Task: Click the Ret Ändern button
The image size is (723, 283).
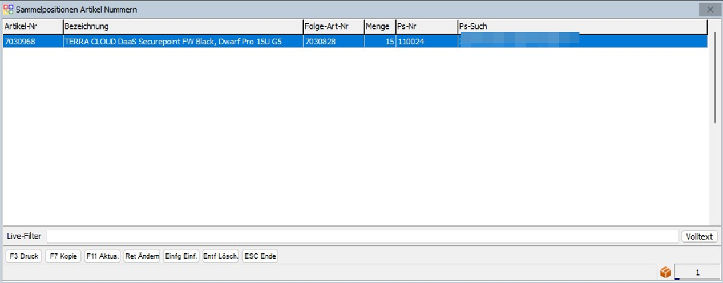Action: [142, 256]
